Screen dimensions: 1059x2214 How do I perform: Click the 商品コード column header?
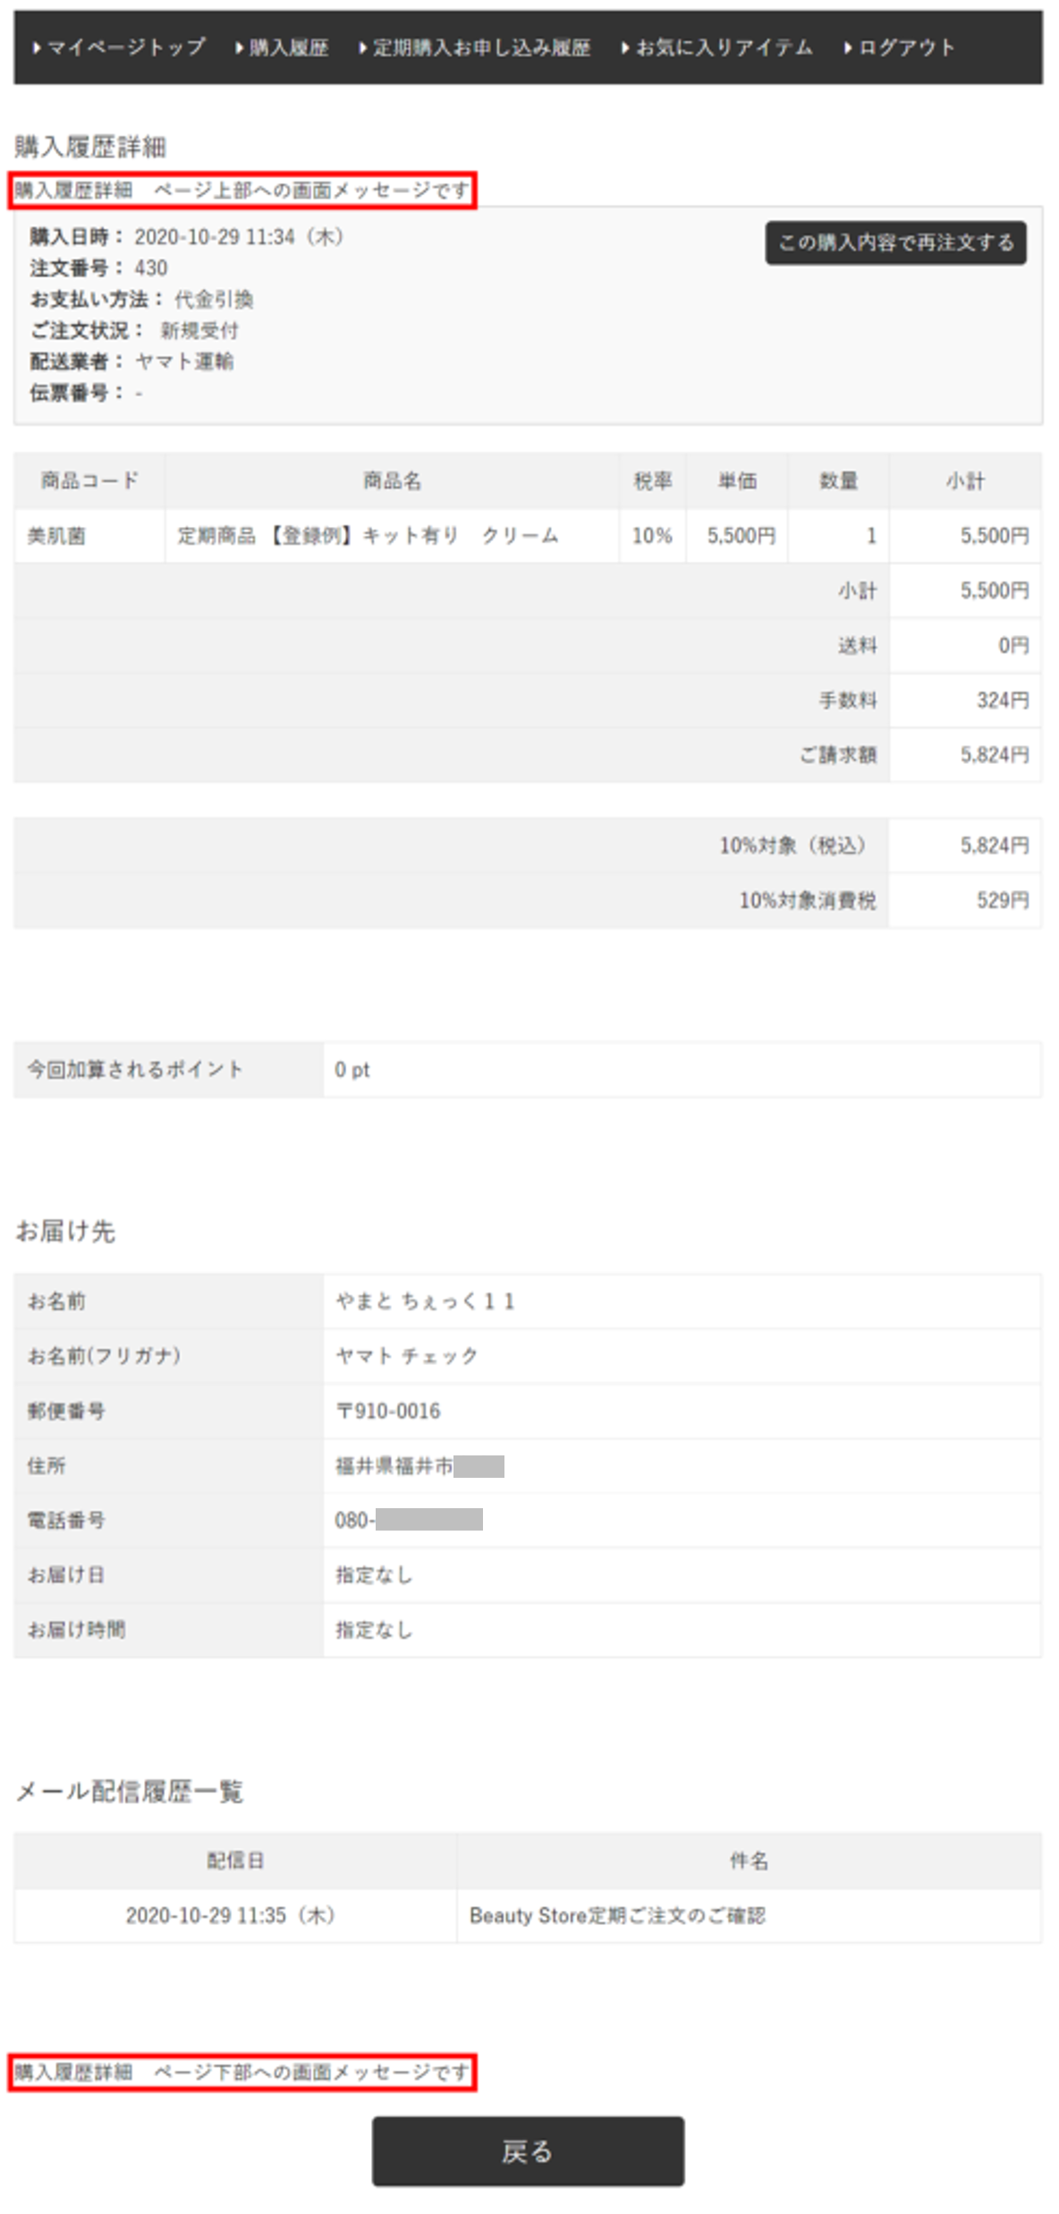(x=89, y=481)
